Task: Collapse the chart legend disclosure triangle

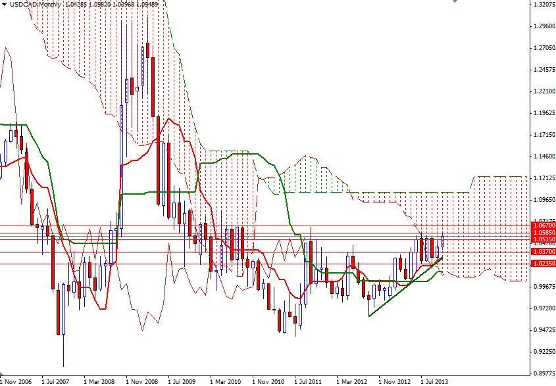Action: tap(5, 5)
